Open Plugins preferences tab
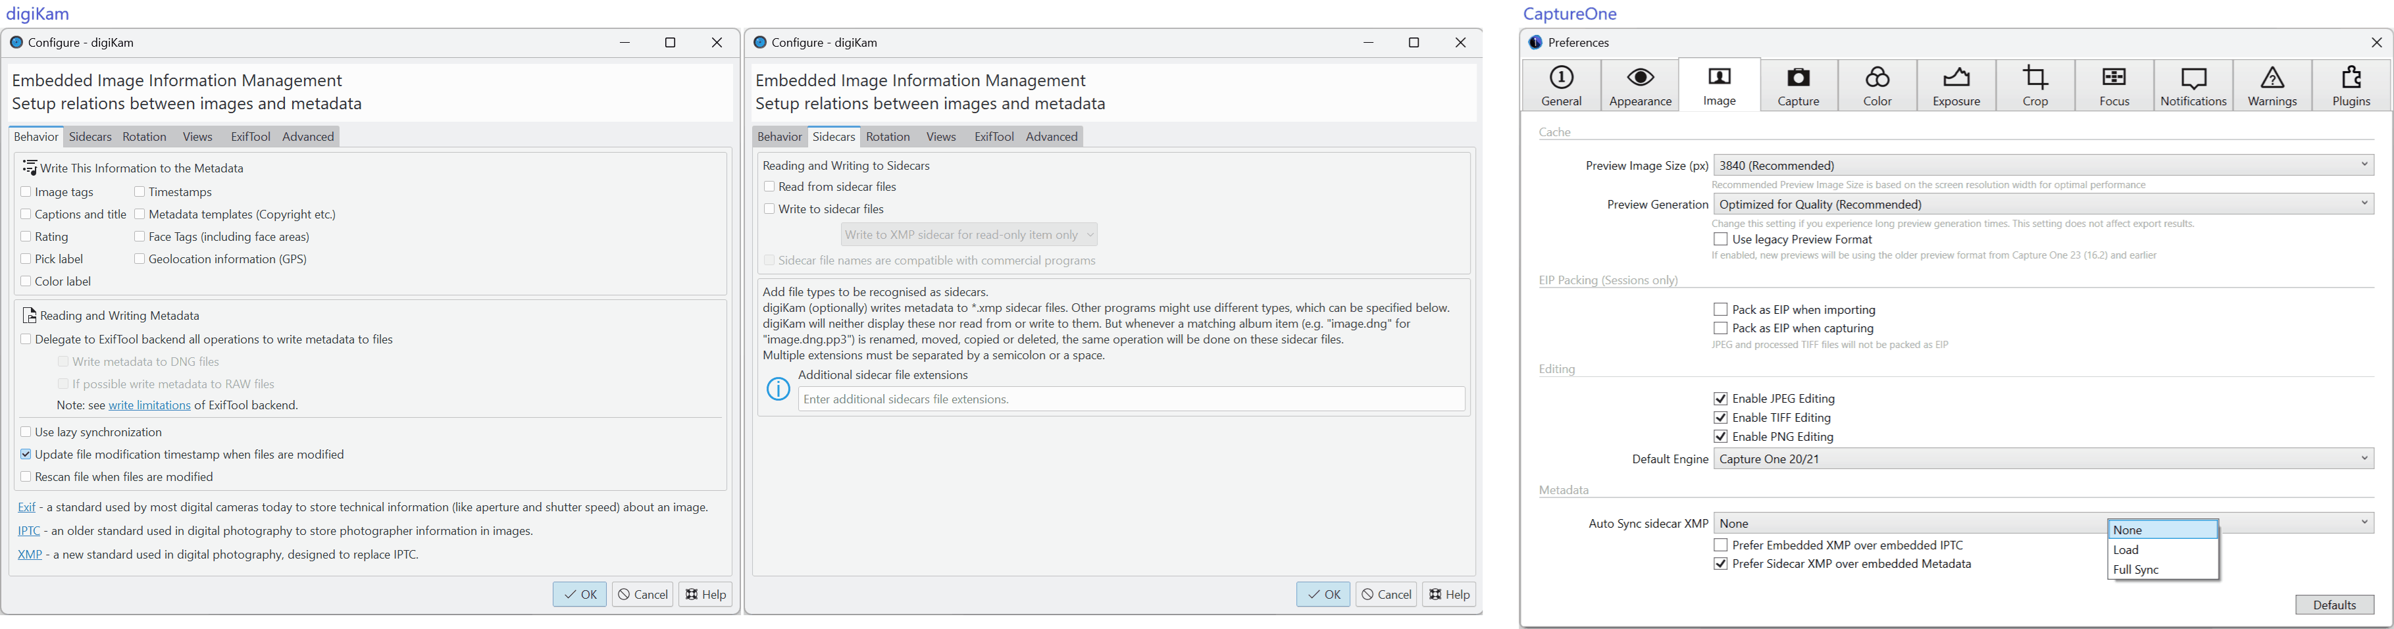This screenshot has width=2394, height=629. 2351,86
